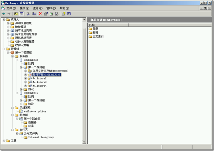The height and width of the screenshot is (151, 214).
Task: Click the red Delete X toolbar icon
Action: [41, 14]
